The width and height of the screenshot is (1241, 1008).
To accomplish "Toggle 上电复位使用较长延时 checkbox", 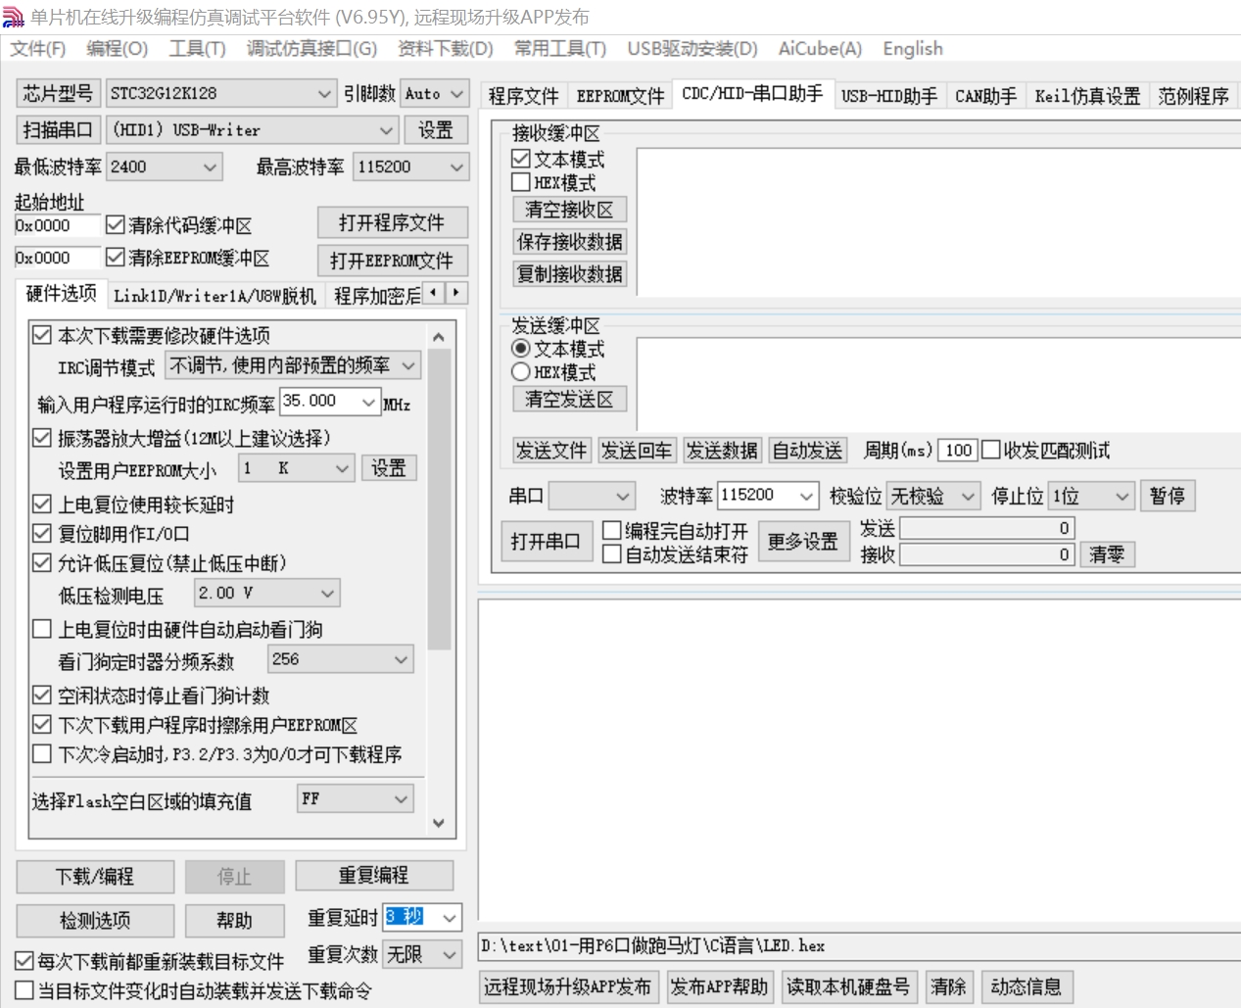I will pos(42,504).
